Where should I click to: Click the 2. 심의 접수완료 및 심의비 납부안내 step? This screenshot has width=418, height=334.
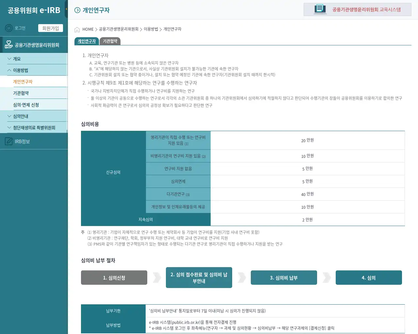tap(199, 278)
